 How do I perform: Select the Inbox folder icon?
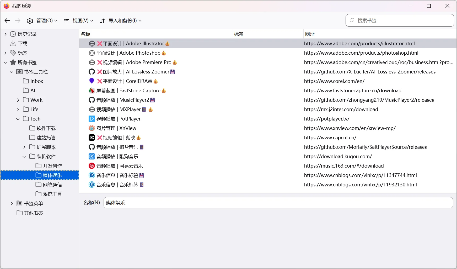click(26, 81)
